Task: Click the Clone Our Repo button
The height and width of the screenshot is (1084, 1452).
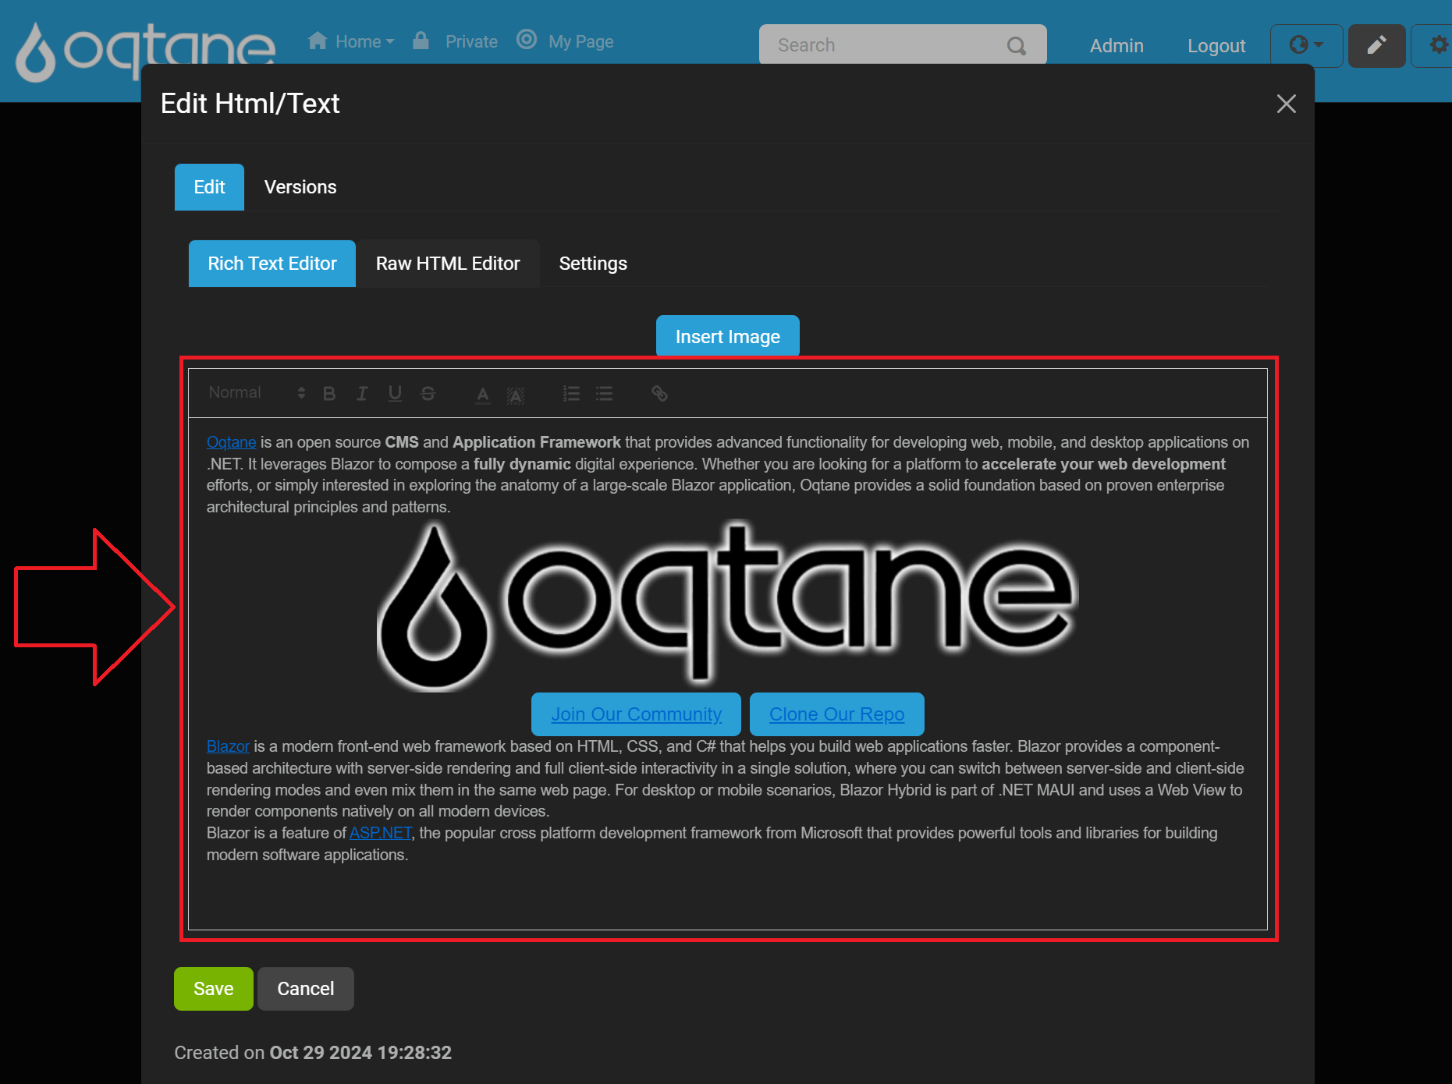Action: [x=837, y=714]
